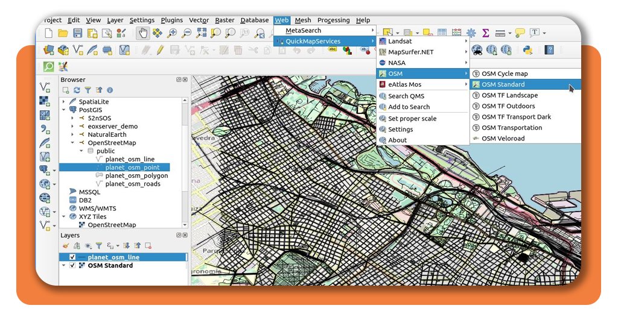Select WMS/WMTS in Browser tree

click(97, 209)
